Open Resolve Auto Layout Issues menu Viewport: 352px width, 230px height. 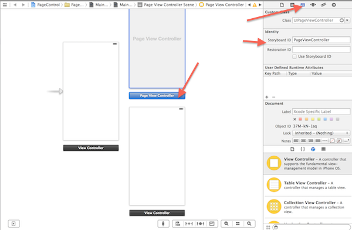tap(201, 224)
